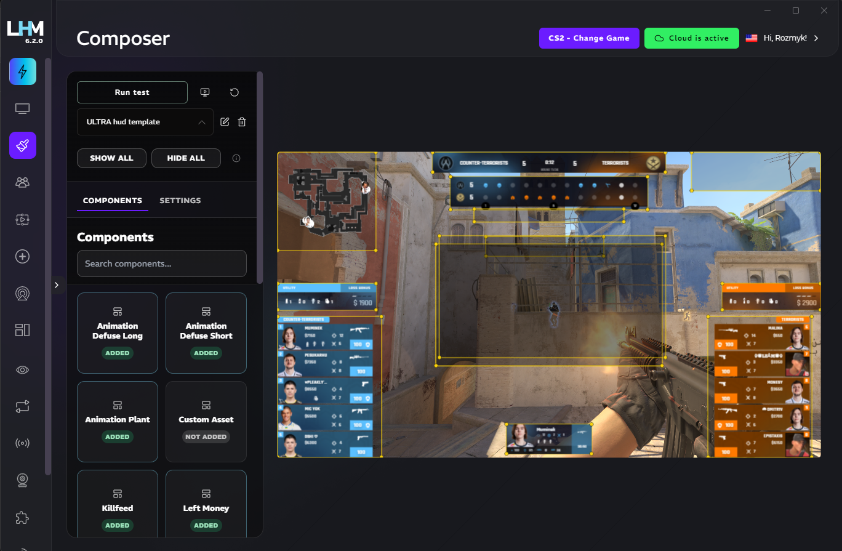
Task: Click the eye icon in the left sidebar
Action: [x=22, y=369]
